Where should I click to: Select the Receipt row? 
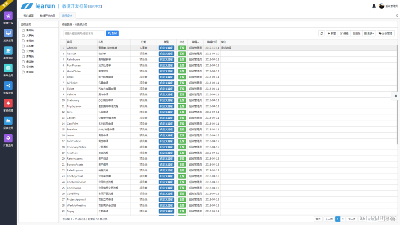[x=229, y=54]
